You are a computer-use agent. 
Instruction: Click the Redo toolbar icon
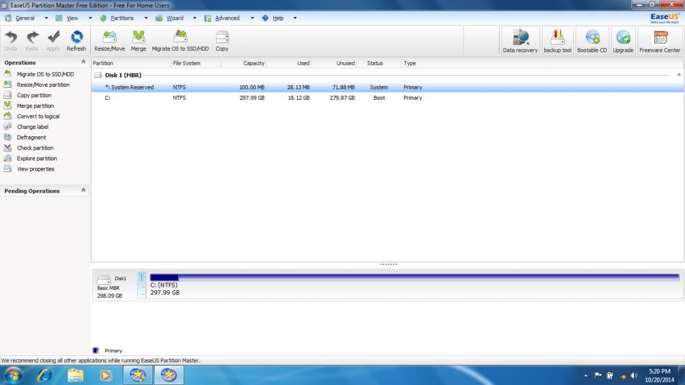32,41
